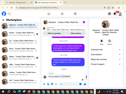Image resolution: width=126 pixels, height=94 pixels.
Task: Click the back arrow next to Marketplace
Action: click(x=4, y=20)
